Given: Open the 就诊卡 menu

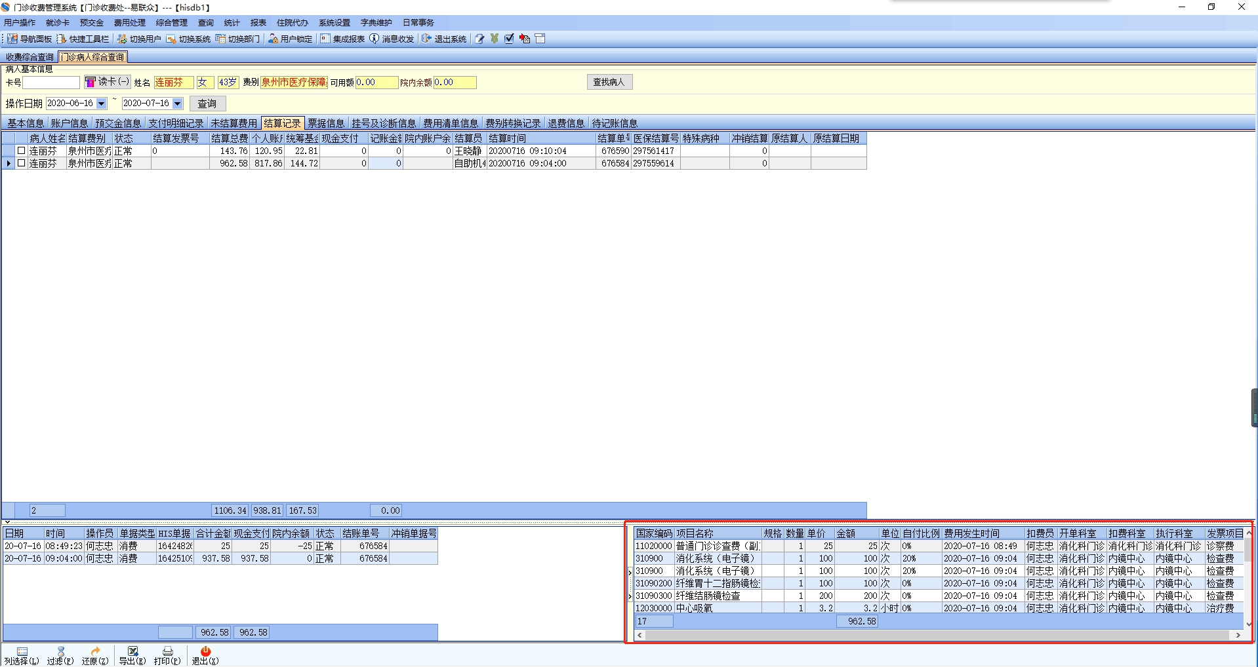Looking at the screenshot, I should [58, 23].
